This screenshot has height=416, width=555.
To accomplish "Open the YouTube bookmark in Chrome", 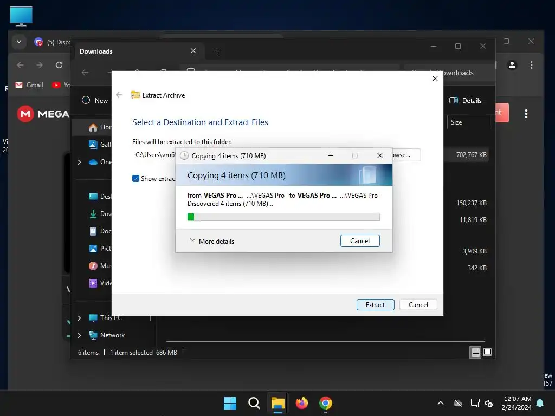I will point(61,85).
